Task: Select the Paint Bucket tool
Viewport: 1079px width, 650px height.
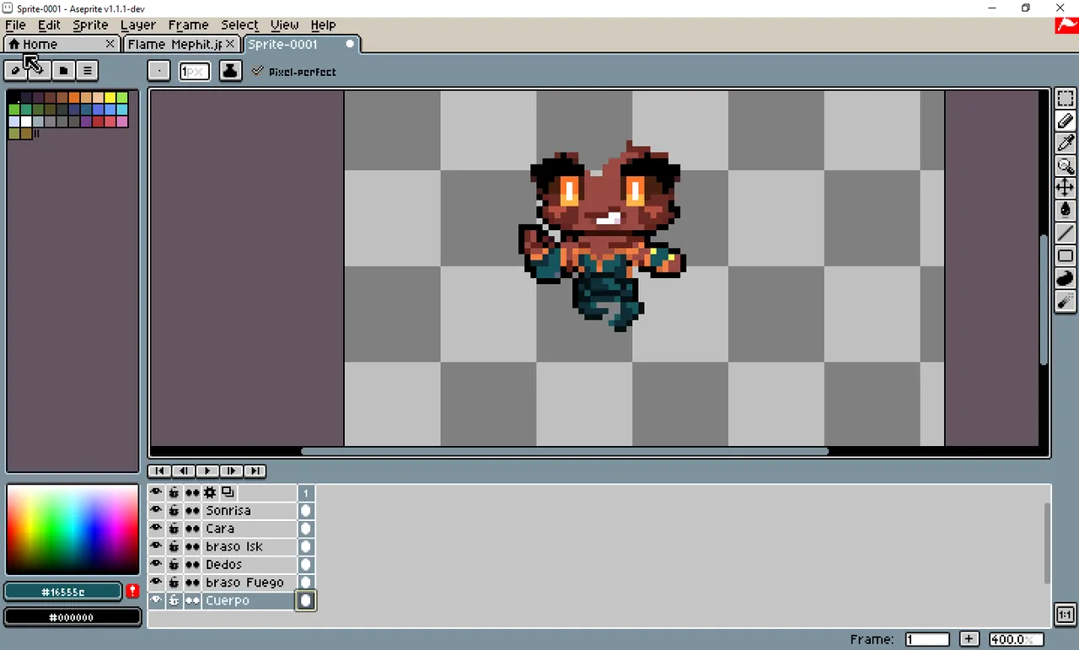Action: pyautogui.click(x=1066, y=210)
